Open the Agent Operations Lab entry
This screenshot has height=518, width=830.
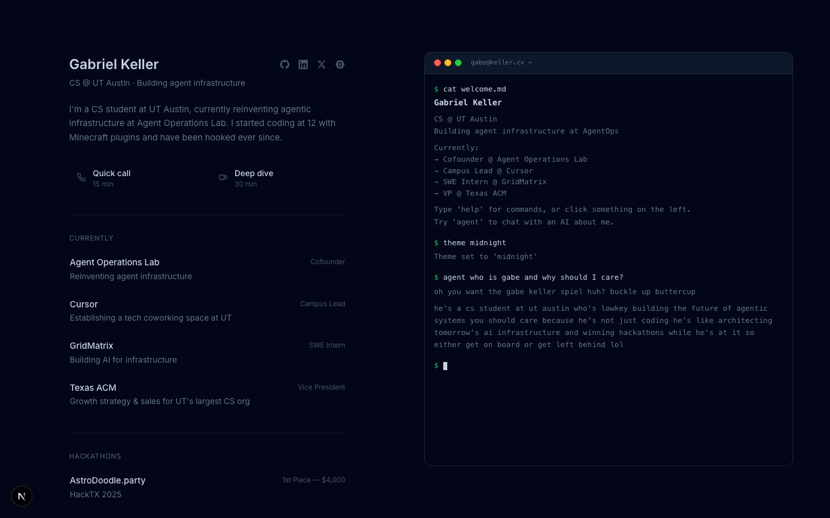[207, 269]
